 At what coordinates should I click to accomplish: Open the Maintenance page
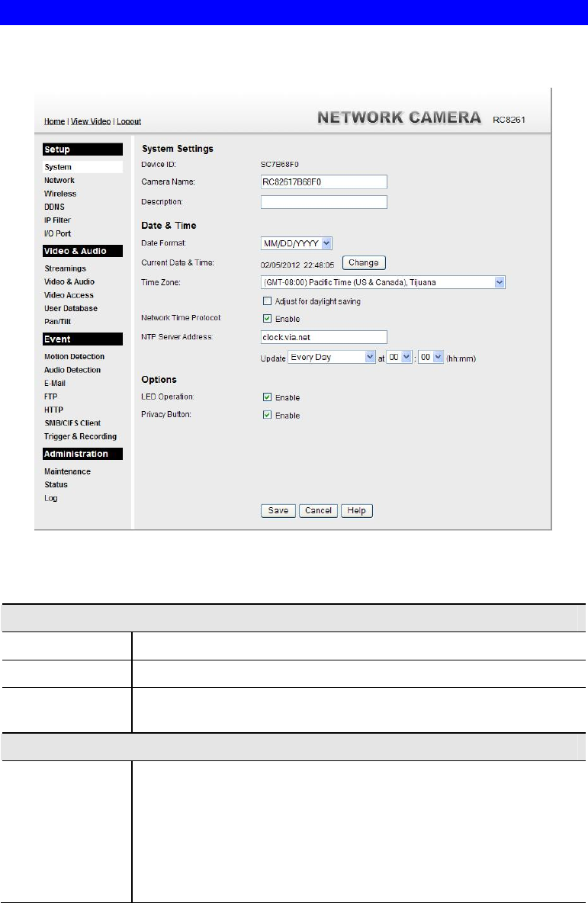(x=67, y=471)
